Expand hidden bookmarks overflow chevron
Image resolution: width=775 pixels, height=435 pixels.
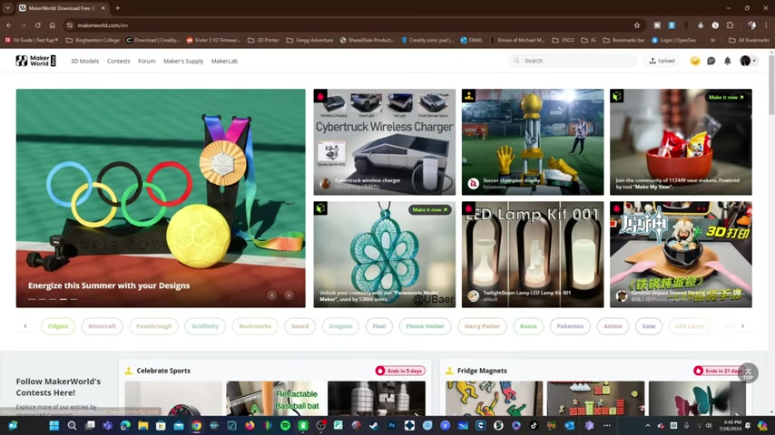pyautogui.click(x=712, y=40)
